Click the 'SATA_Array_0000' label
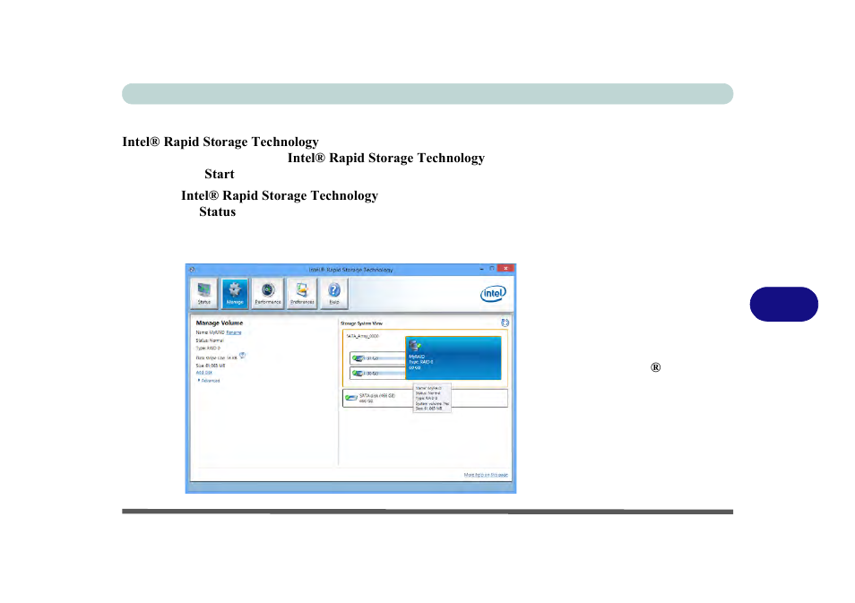 363,336
